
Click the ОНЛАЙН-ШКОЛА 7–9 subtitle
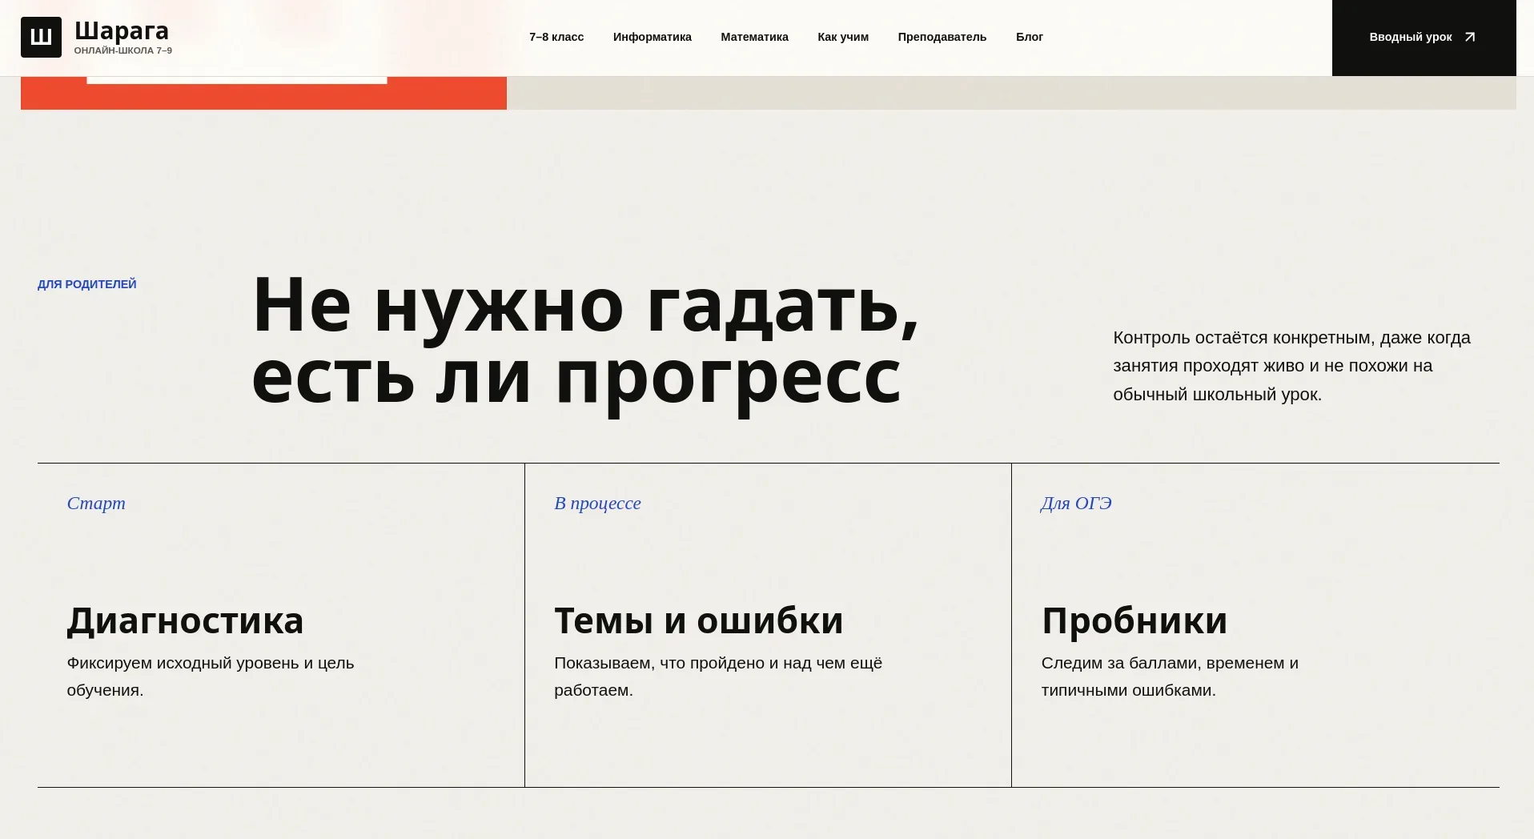click(123, 50)
